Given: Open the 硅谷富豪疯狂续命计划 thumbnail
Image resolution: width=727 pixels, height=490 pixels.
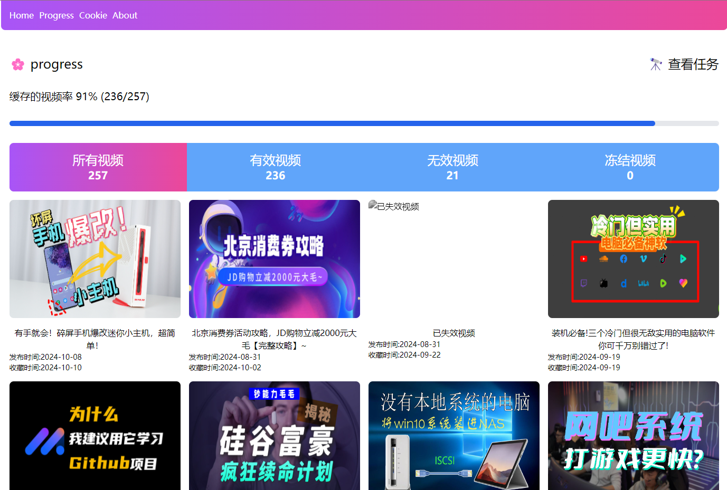Looking at the screenshot, I should (x=275, y=436).
